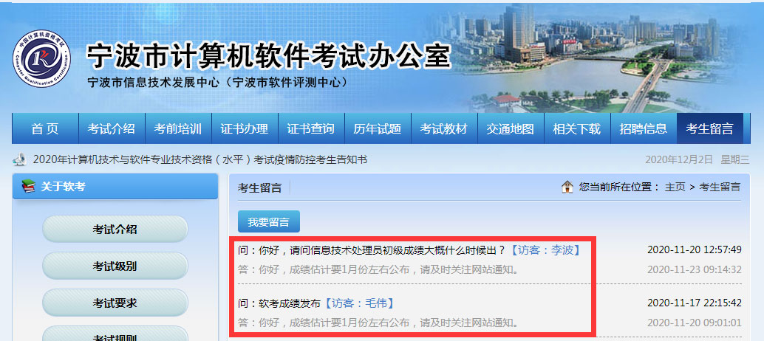
Task: Click 主页 link in the breadcrumb
Action: click(x=675, y=187)
